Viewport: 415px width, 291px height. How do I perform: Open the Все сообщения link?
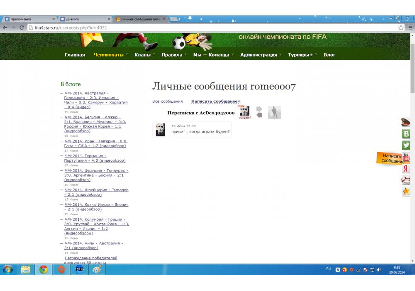point(167,101)
